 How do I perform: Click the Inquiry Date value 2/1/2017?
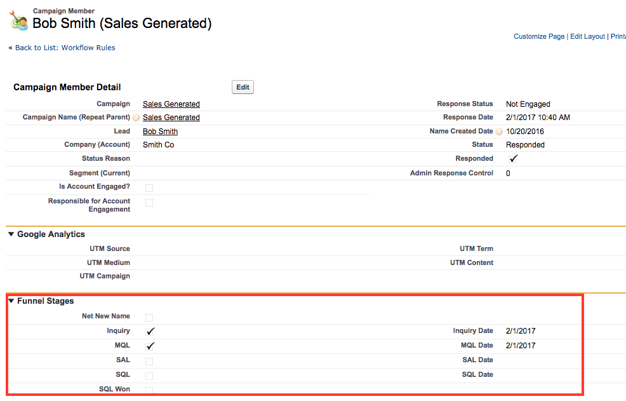(x=521, y=331)
